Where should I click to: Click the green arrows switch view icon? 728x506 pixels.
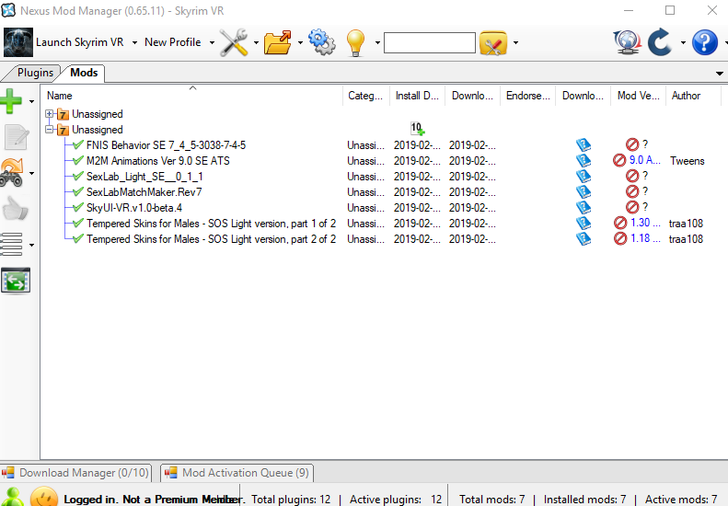16,281
